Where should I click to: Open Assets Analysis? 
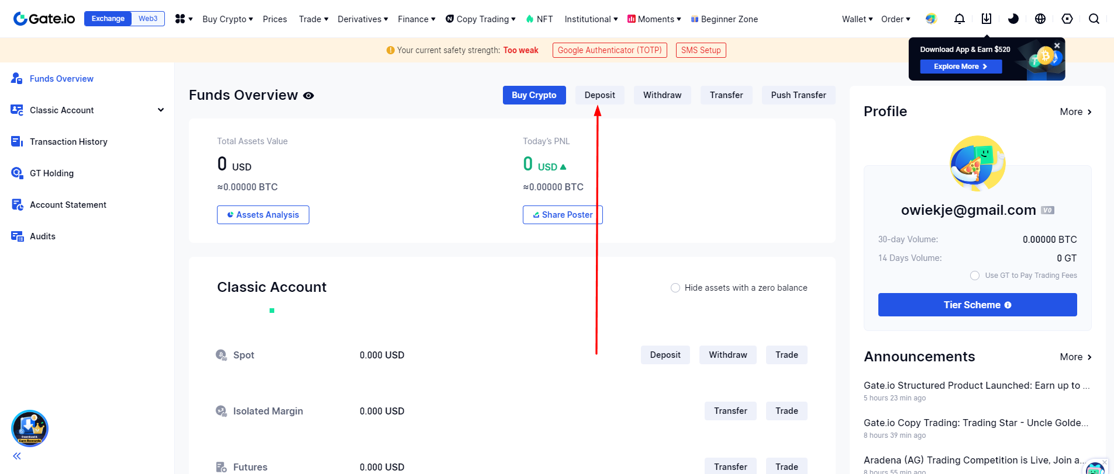pos(263,215)
